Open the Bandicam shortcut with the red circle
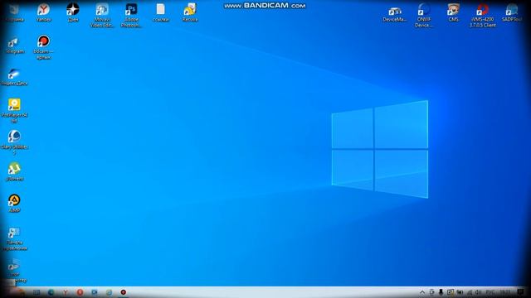531x298 pixels. [43, 47]
